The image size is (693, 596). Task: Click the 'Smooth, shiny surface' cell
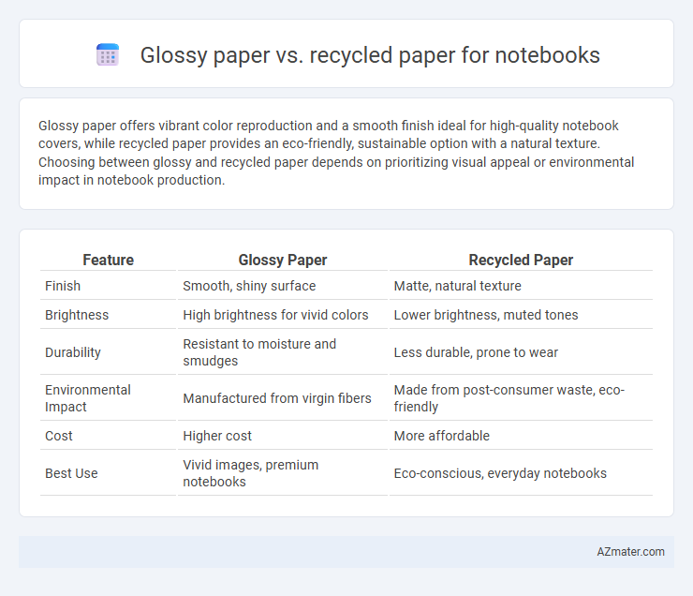tap(283, 286)
